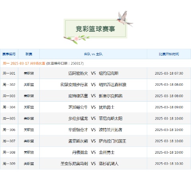Viewport: 191px width, 179px height.
Task: Click the 比赛编号日期：250317 text
Action: 65,64
